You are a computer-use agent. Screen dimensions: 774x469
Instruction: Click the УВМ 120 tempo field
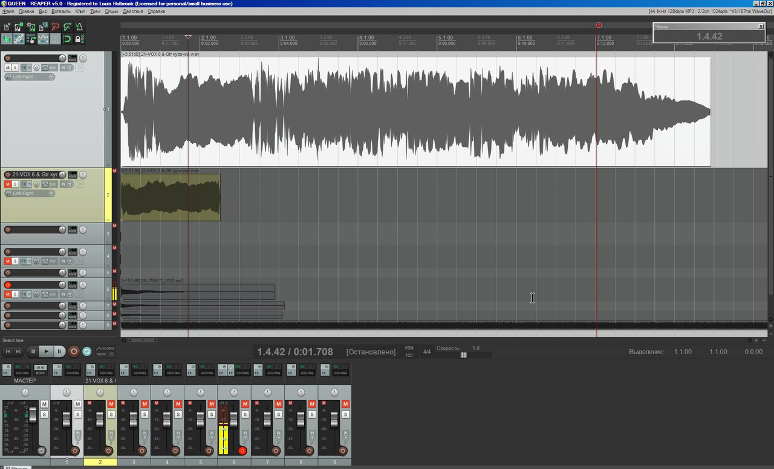(x=409, y=351)
